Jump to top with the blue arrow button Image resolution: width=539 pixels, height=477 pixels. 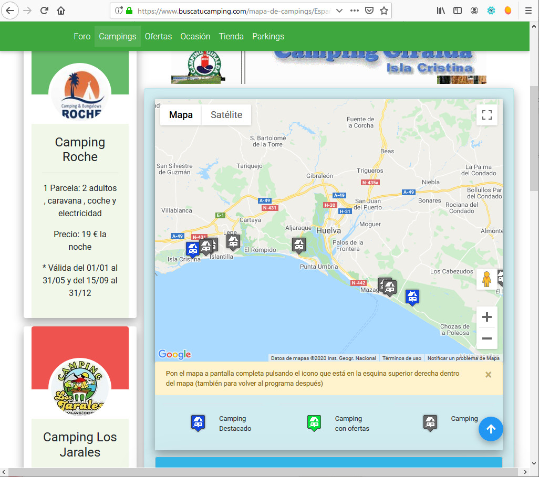[x=491, y=429]
